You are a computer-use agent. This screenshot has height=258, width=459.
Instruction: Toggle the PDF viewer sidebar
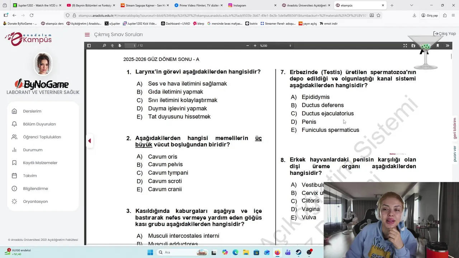[x=89, y=46]
